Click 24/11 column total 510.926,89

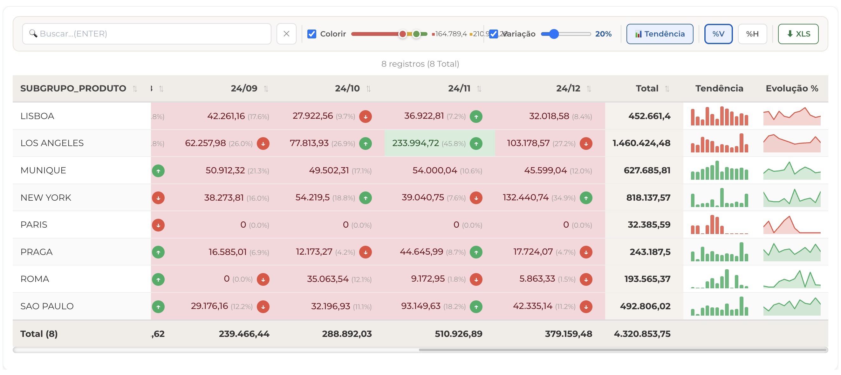(x=458, y=334)
